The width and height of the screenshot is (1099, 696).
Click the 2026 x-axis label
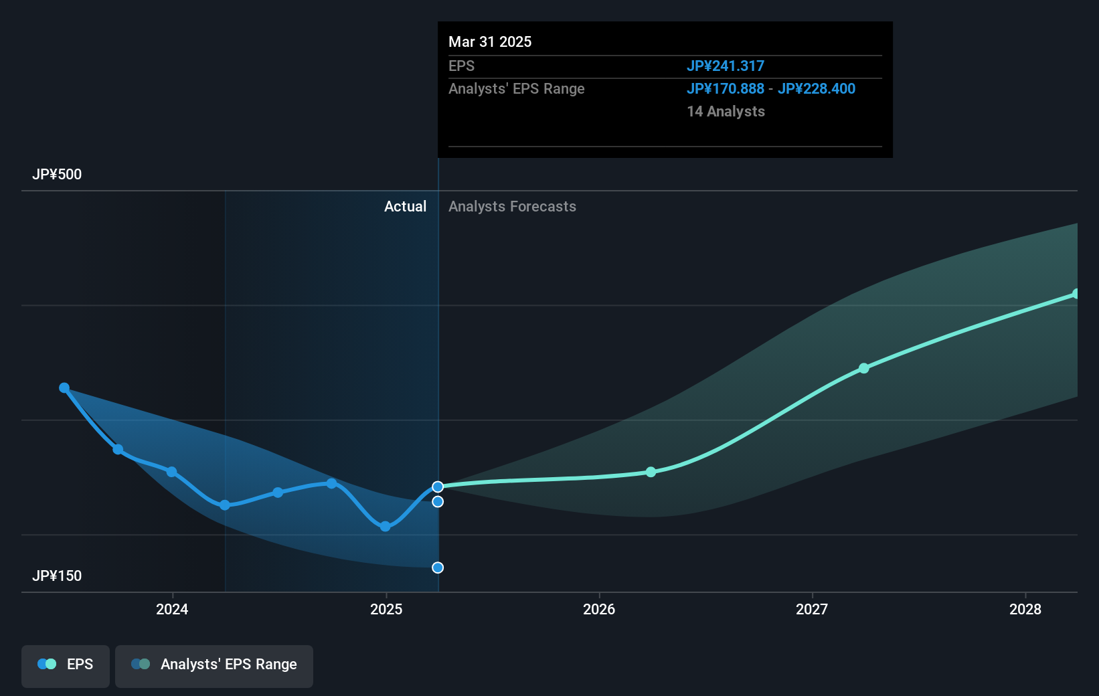point(599,609)
